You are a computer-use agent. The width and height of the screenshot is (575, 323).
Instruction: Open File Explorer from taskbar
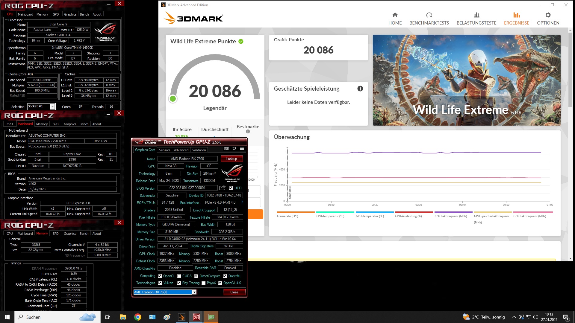tap(123, 317)
